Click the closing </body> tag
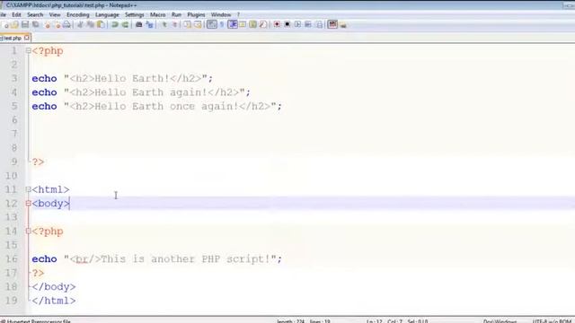This screenshot has width=575, height=323. coord(54,287)
